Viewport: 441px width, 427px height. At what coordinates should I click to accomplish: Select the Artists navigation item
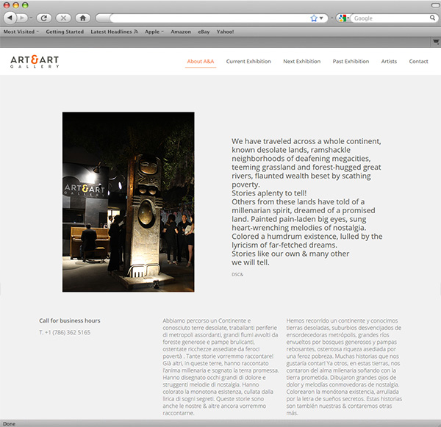(x=389, y=62)
